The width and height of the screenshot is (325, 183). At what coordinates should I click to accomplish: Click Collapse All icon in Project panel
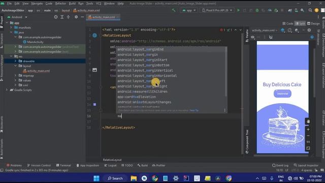(x=68, y=17)
